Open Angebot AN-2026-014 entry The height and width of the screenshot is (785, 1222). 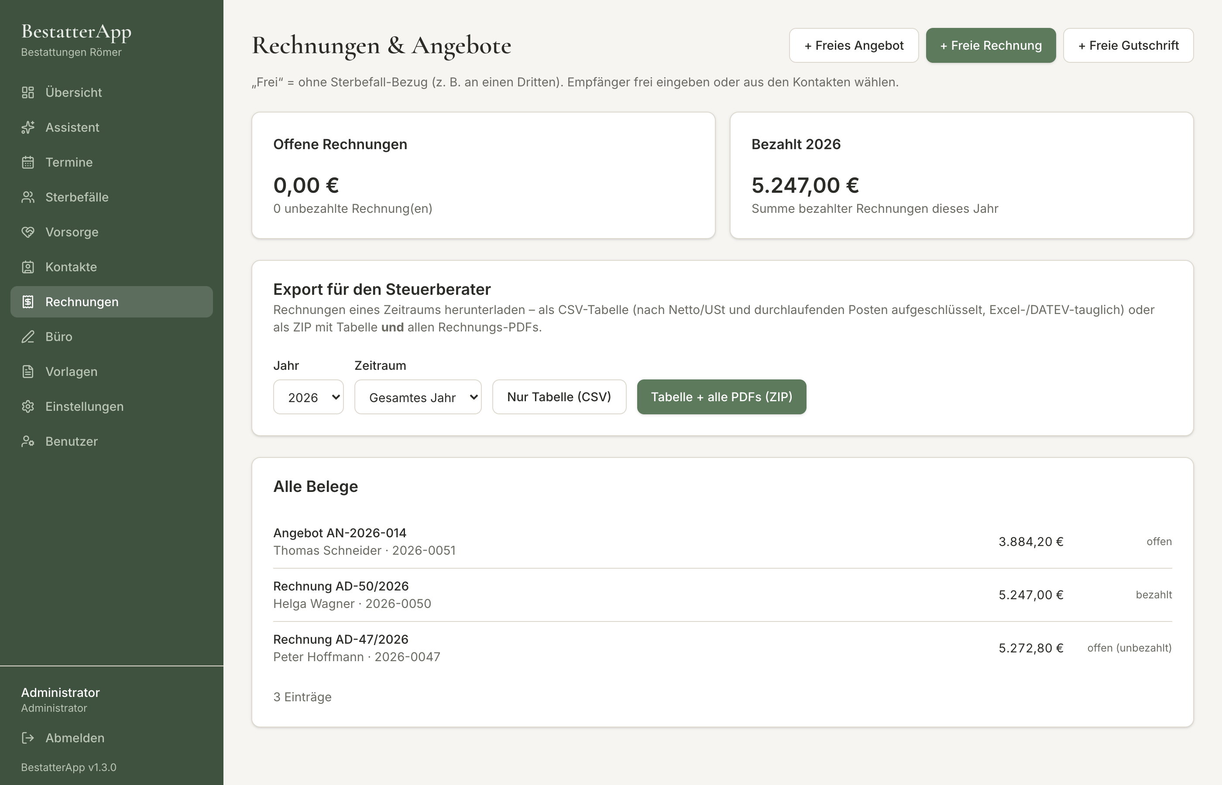[723, 542]
